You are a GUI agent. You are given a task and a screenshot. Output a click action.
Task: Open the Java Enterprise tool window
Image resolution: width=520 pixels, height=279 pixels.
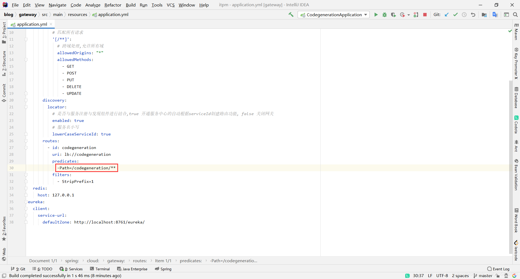tap(132, 269)
